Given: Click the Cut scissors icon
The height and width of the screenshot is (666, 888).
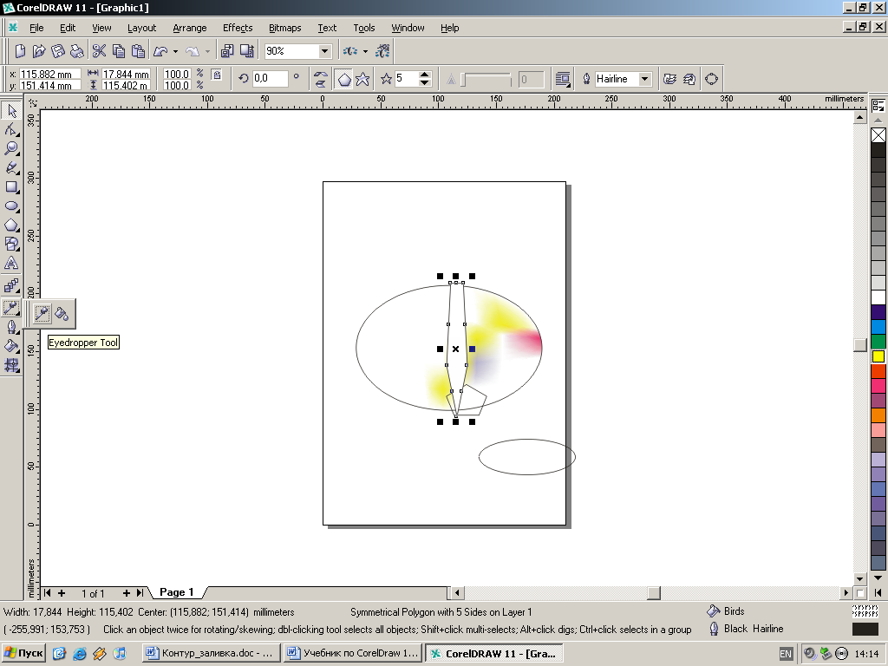Looking at the screenshot, I should tap(99, 51).
